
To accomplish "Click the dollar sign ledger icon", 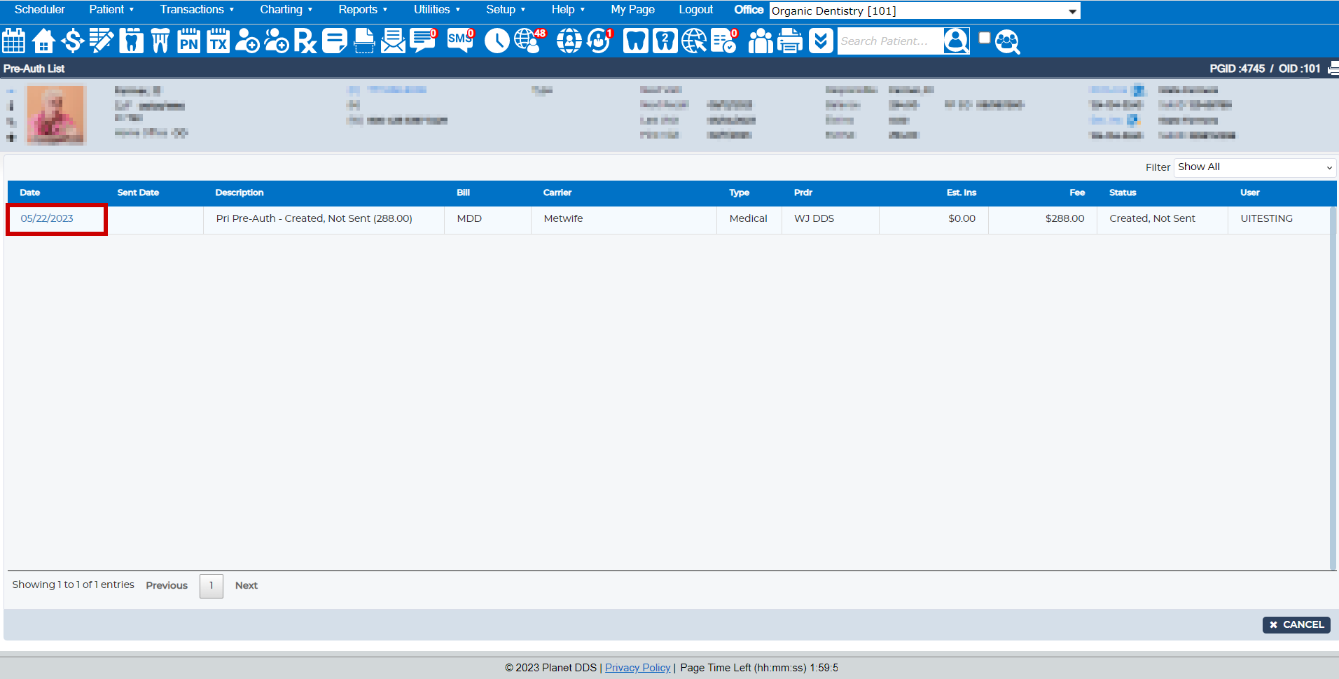I will (x=72, y=41).
